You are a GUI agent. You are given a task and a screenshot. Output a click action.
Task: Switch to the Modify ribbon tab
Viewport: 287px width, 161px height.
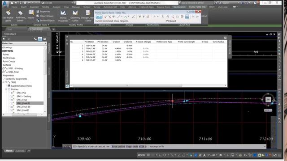point(46,7)
